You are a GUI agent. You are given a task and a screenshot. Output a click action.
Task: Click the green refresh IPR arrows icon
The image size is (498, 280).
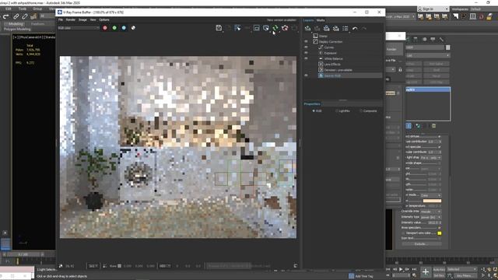[x=275, y=28]
